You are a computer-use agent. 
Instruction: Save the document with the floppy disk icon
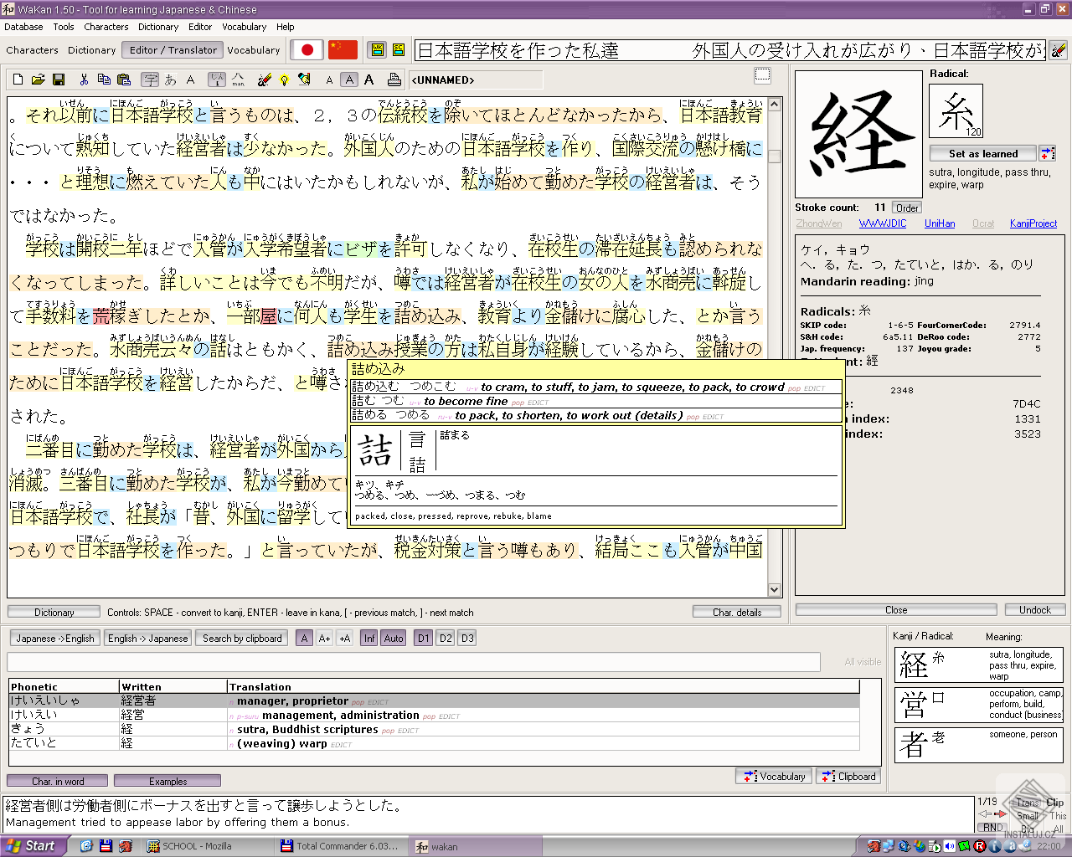(x=58, y=80)
